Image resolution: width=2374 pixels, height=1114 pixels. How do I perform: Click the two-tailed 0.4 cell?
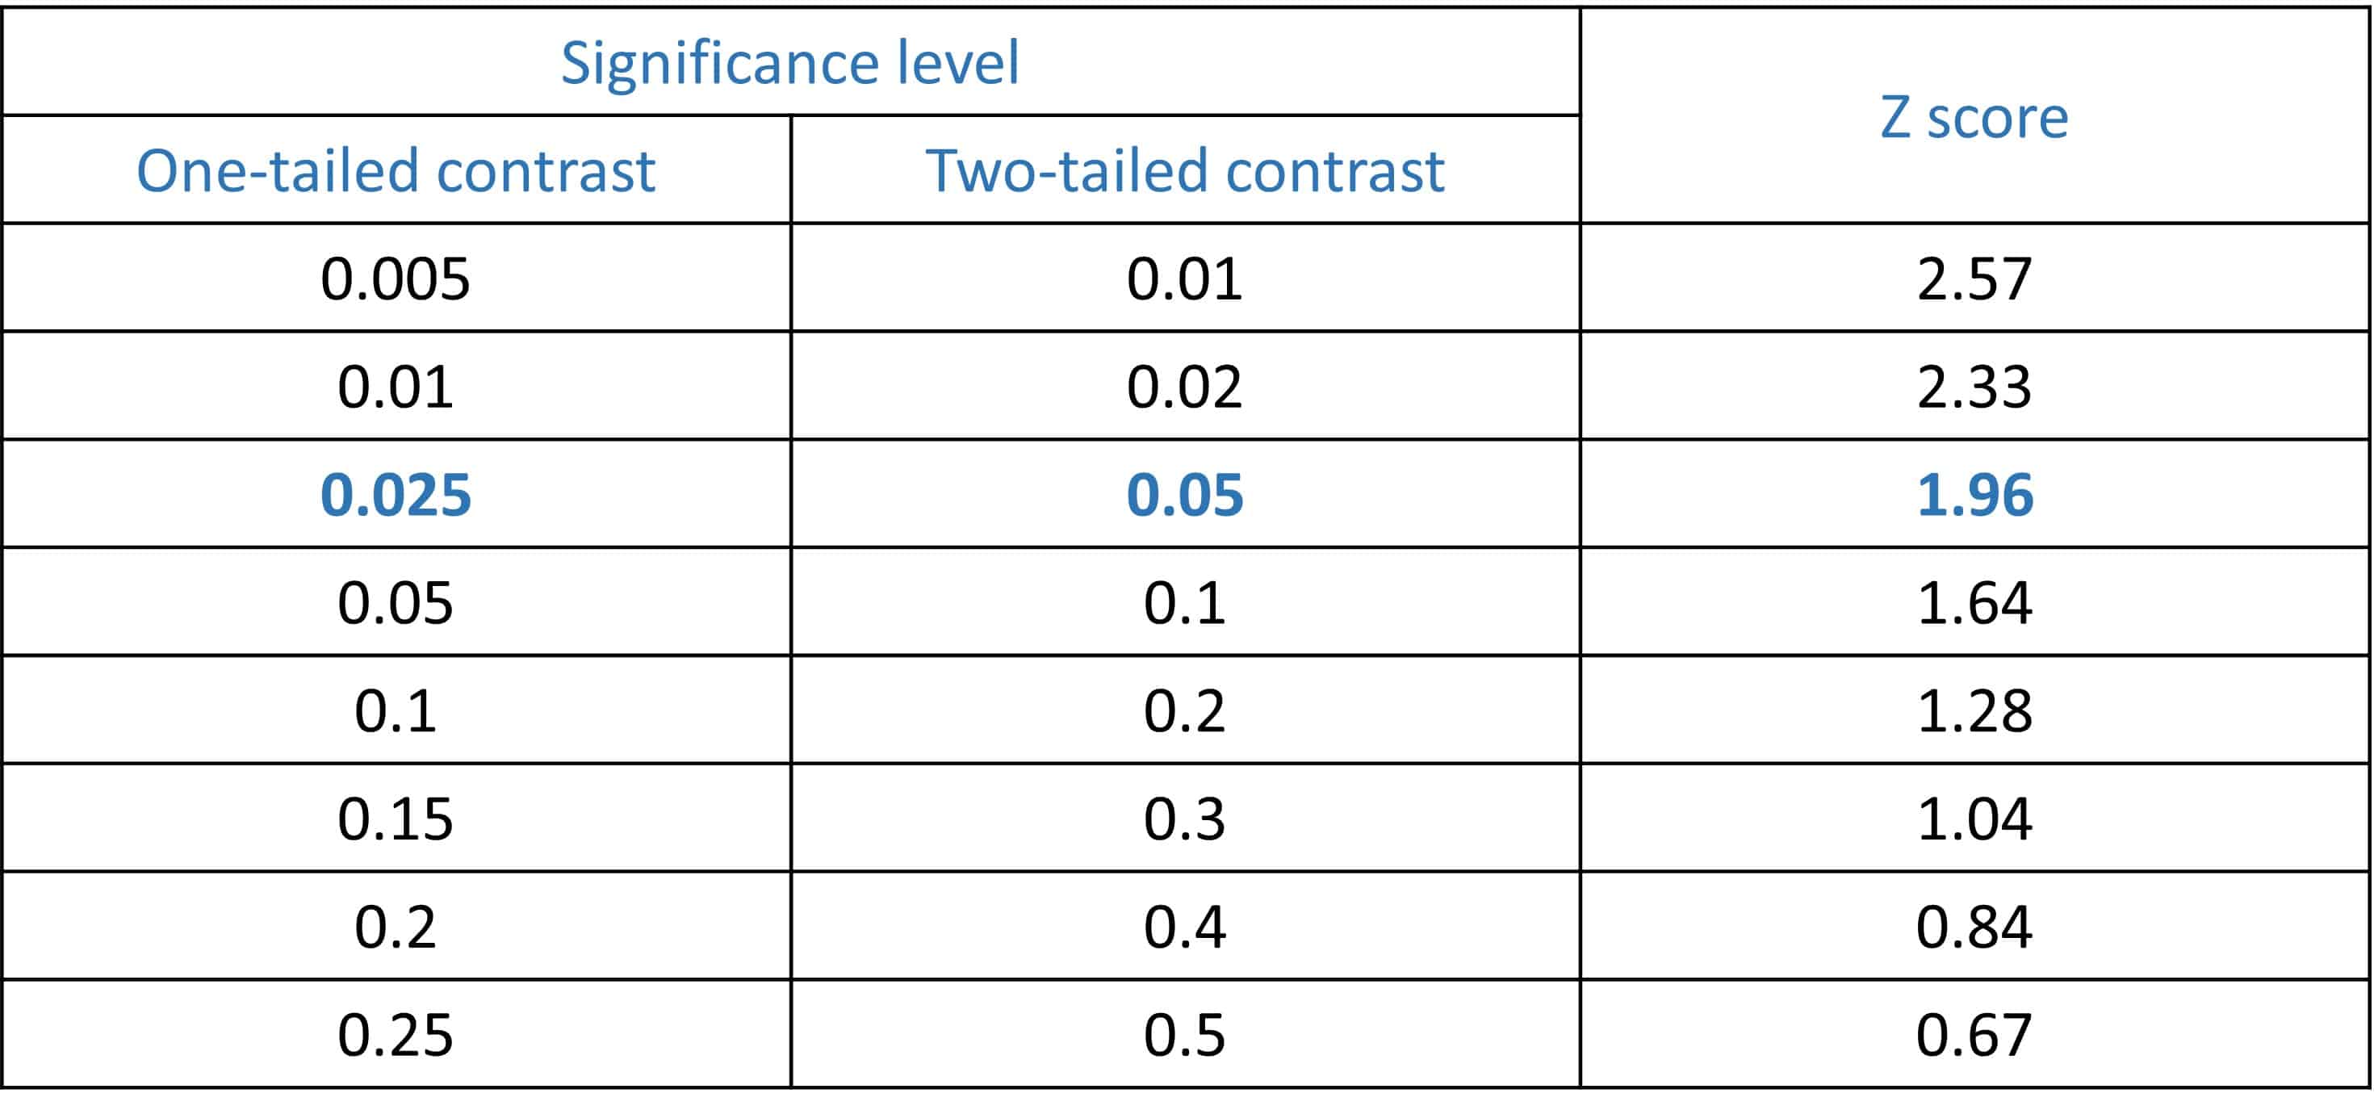click(1184, 926)
